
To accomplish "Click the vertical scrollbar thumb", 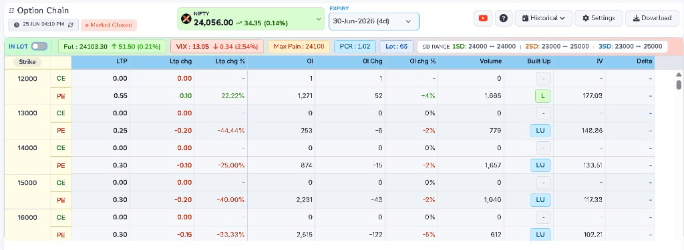I will tap(679, 85).
